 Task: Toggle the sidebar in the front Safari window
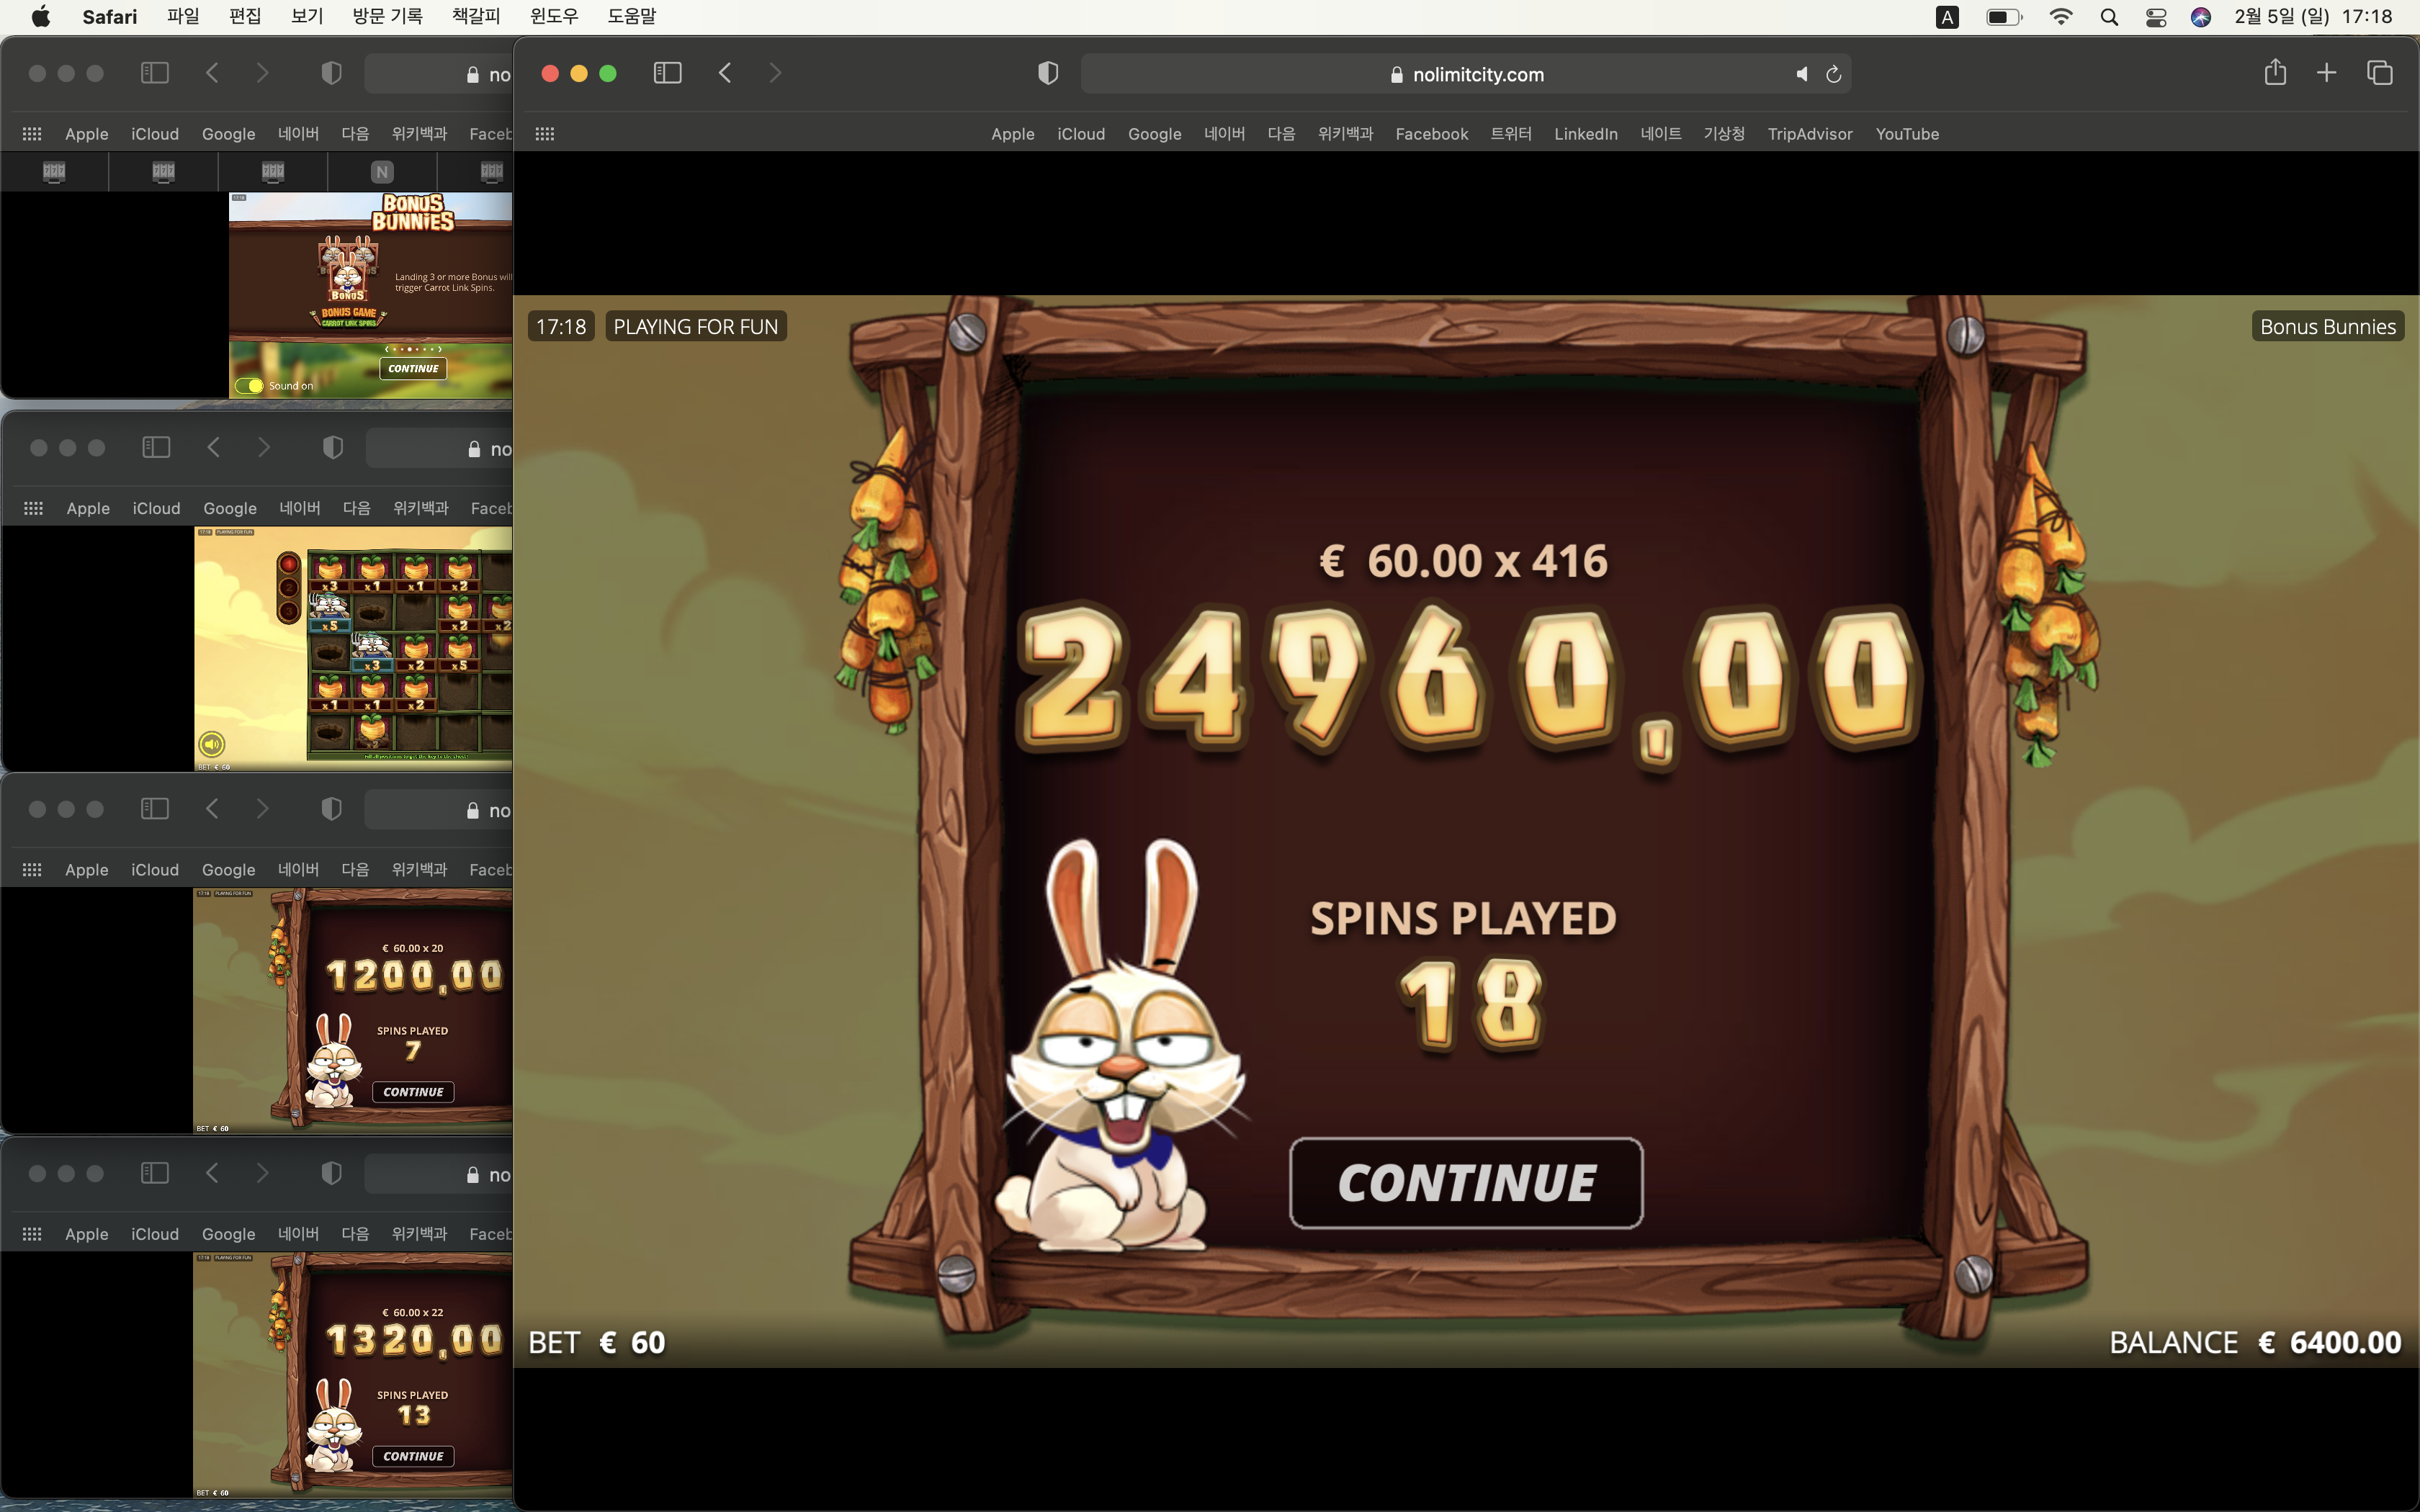point(667,73)
